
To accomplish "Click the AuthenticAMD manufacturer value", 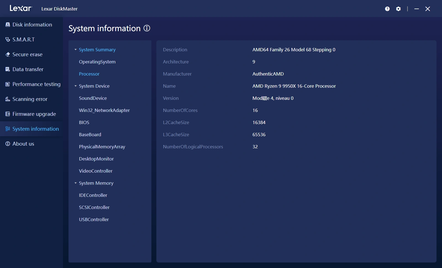I will coord(268,74).
